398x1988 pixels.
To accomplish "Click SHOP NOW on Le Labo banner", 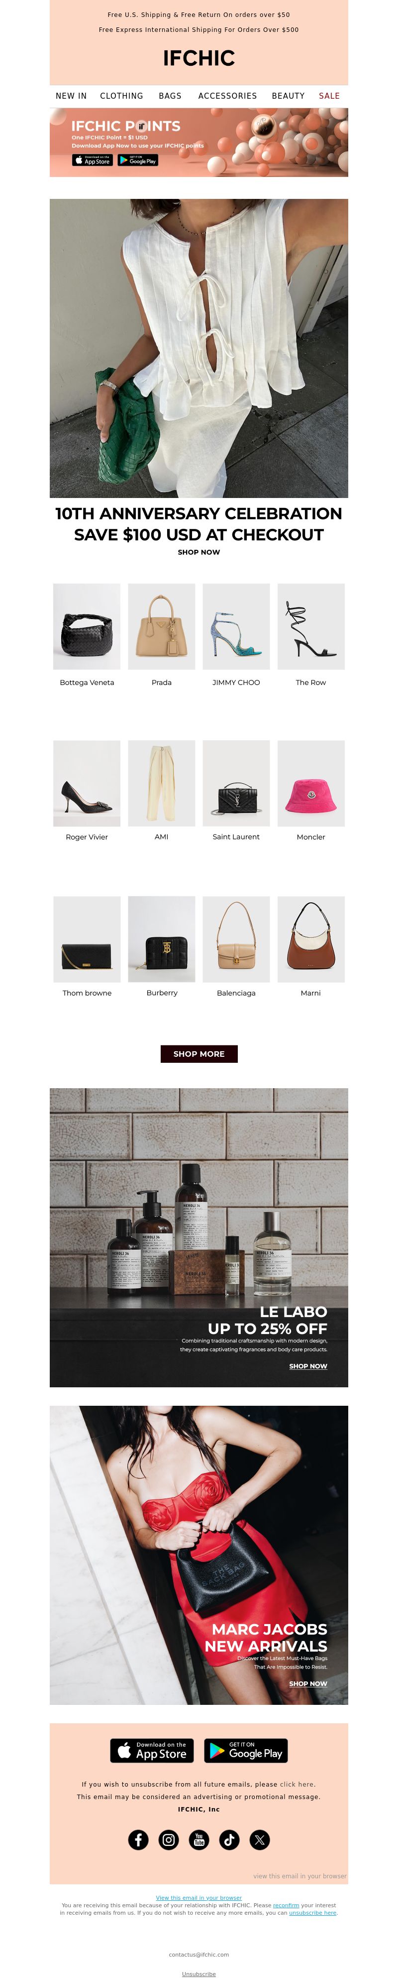I will (x=308, y=1366).
